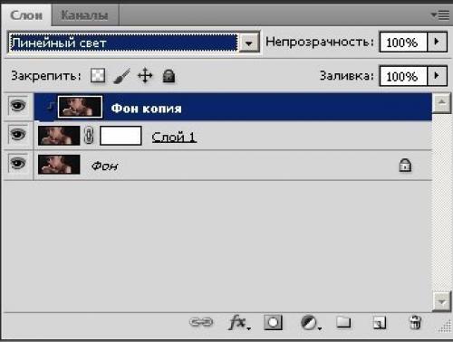Create a new layer icon
Screen dimensions: 453x342
pyautogui.click(x=380, y=322)
